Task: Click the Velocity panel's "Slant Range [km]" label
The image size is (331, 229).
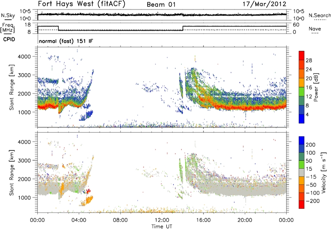Action: 12,173
